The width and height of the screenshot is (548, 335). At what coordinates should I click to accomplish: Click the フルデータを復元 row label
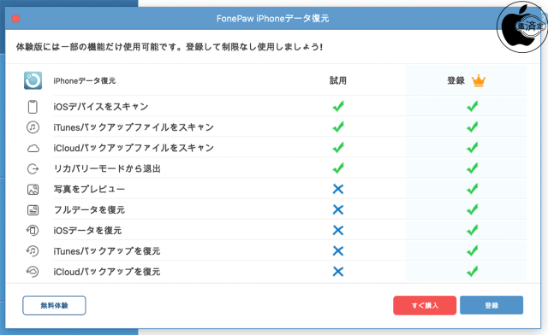[x=89, y=209]
